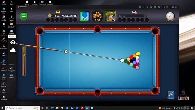Open the VALORANT desktop shortcut
195x110 pixels.
pos(4,69)
